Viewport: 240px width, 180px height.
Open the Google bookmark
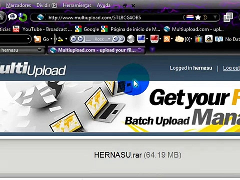87,29
